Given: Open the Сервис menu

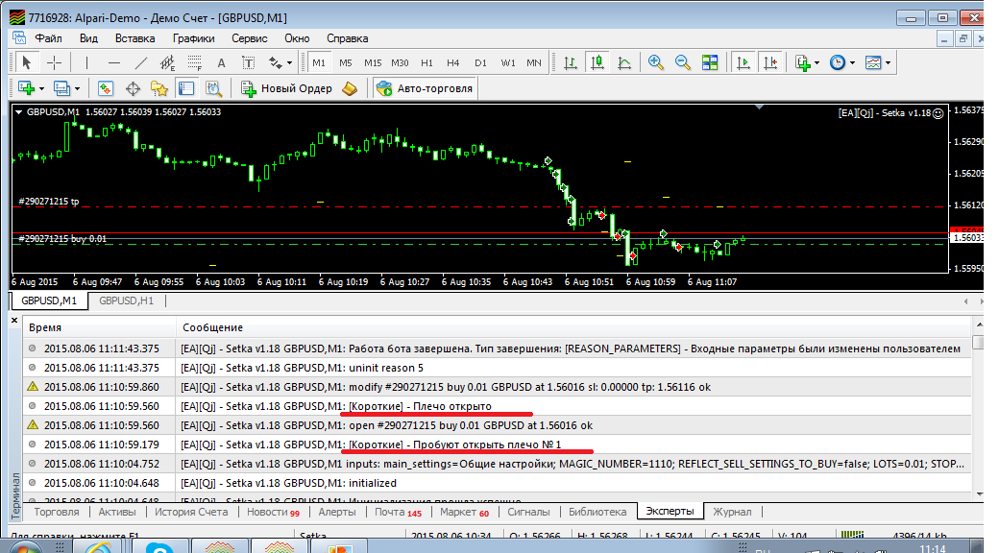Looking at the screenshot, I should click(x=249, y=38).
